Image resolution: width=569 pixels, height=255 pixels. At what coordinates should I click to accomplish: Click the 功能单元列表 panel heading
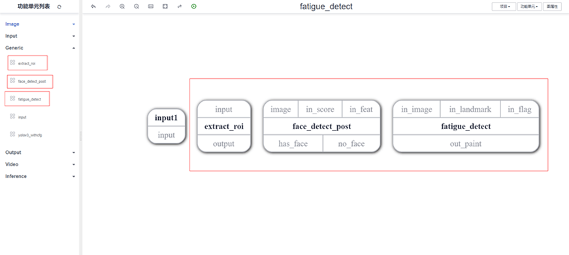coord(34,7)
